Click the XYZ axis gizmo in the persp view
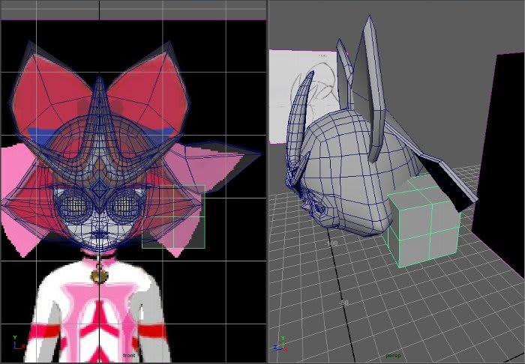This screenshot has height=364, width=525. tap(280, 344)
